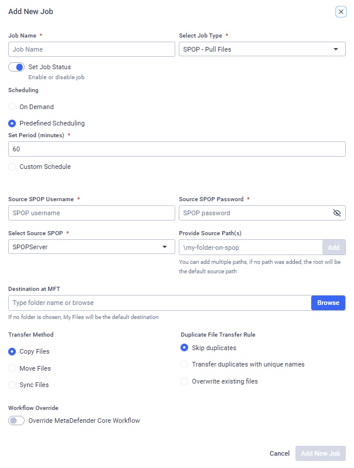Click the Destination at MFT folder field

pos(159,303)
